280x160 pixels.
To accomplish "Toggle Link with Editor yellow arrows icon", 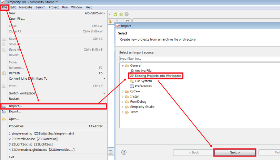I will point(110,21).
